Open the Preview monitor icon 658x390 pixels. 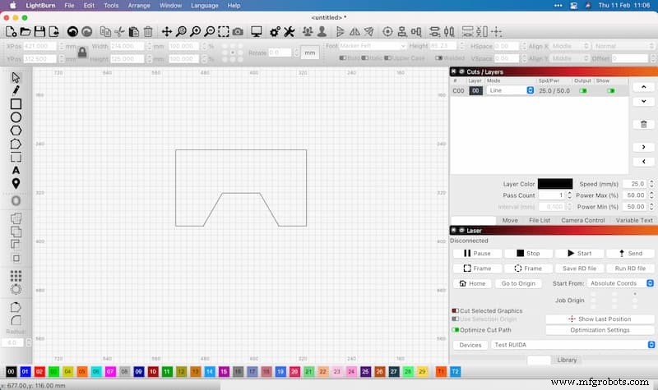257,32
